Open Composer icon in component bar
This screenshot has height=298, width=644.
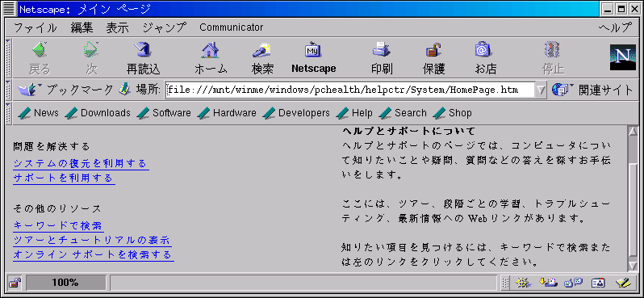click(x=623, y=283)
